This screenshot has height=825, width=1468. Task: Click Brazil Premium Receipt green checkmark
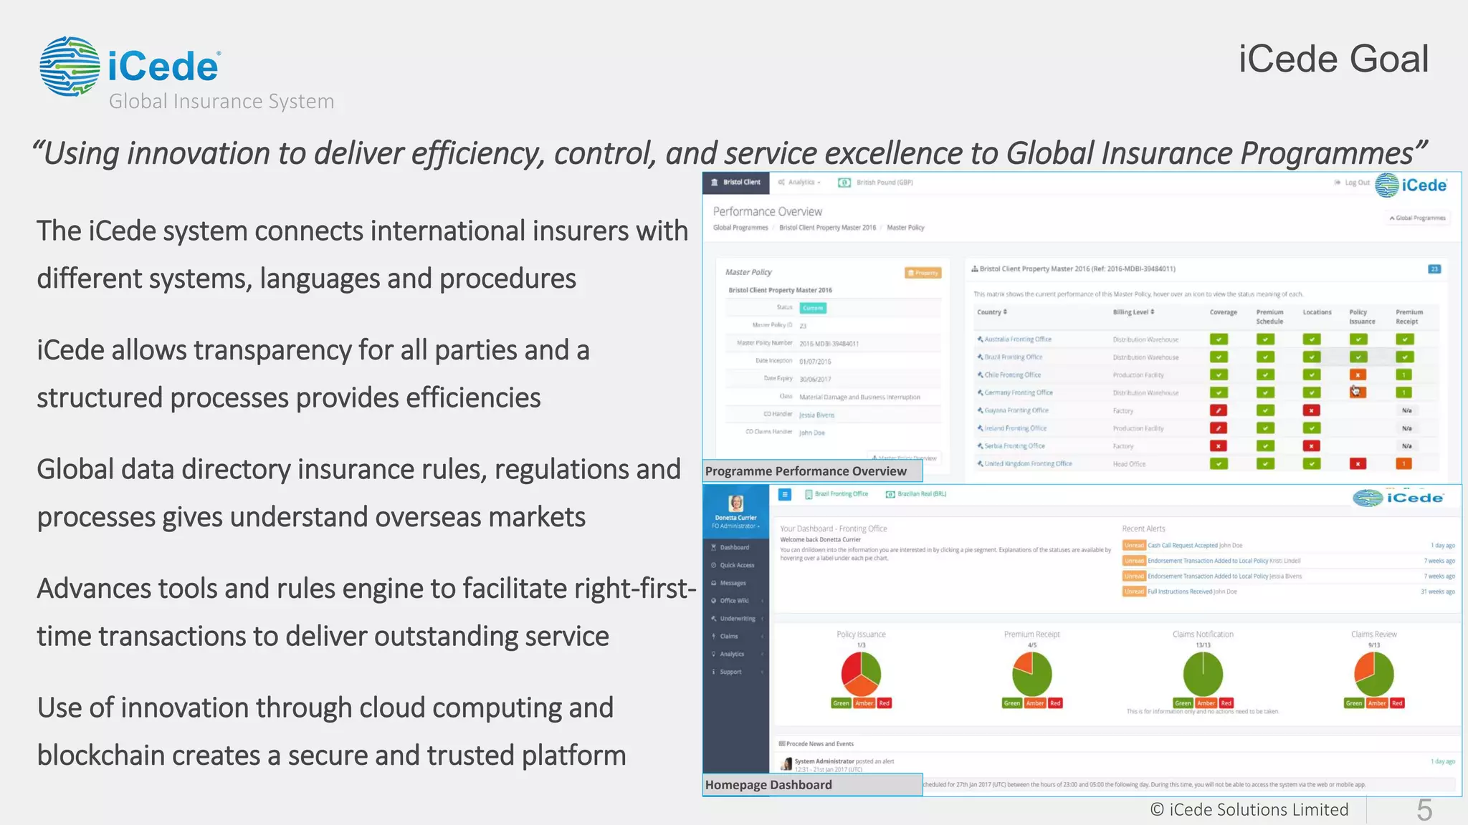(1404, 357)
